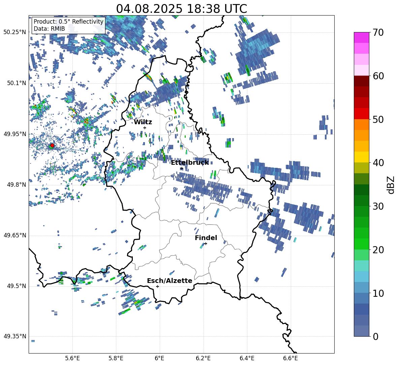Click the 50 tick on colorbar
The image size is (399, 365).
(378, 119)
